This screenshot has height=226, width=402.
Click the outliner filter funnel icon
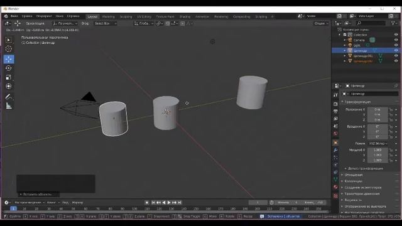393,23
